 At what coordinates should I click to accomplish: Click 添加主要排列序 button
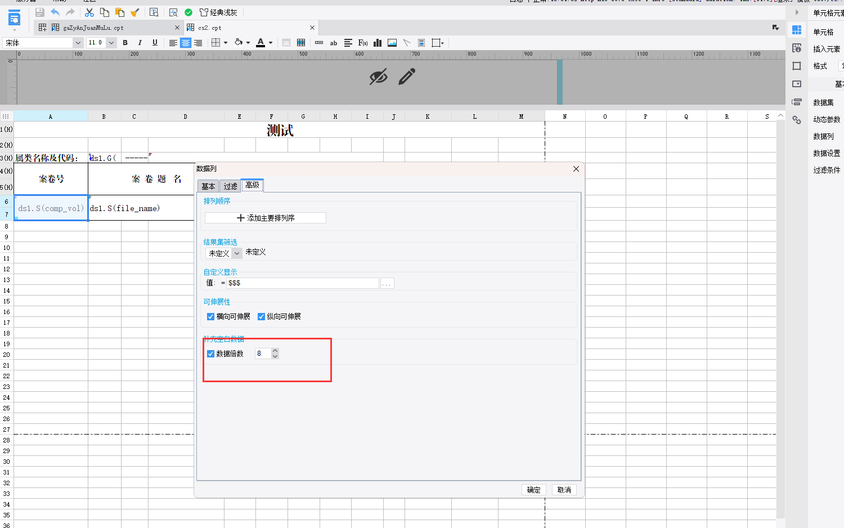[x=266, y=218]
